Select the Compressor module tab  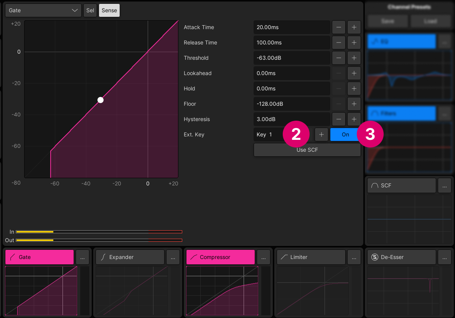click(220, 257)
